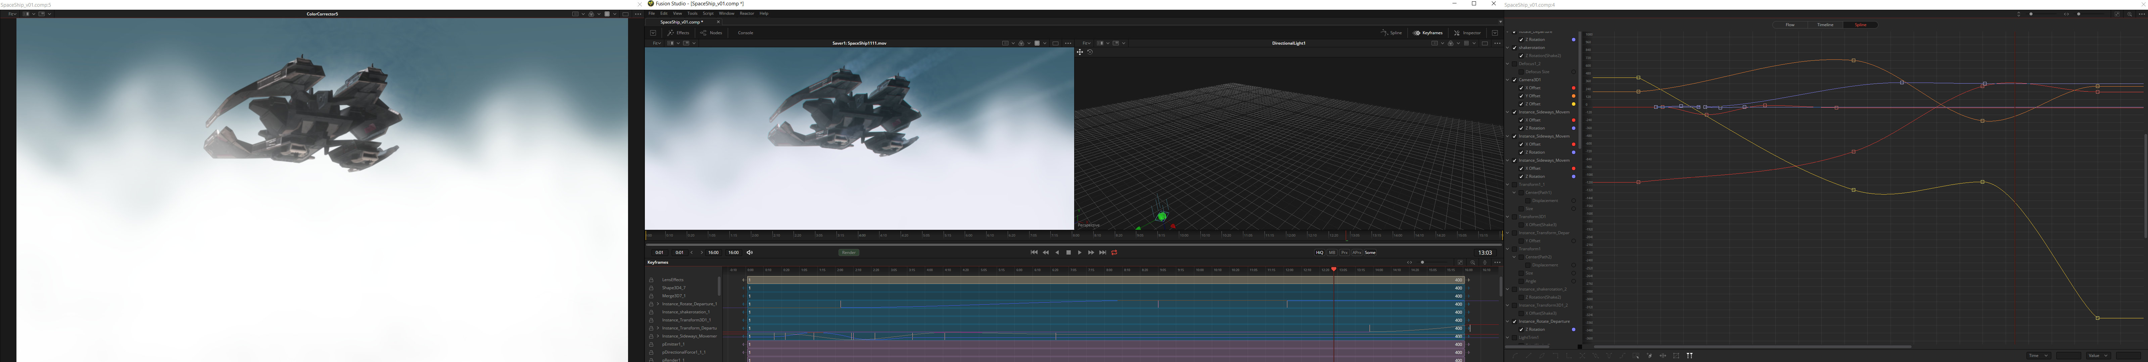The image size is (2148, 362).
Task: Mute audio speaker icon
Action: pyautogui.click(x=750, y=253)
